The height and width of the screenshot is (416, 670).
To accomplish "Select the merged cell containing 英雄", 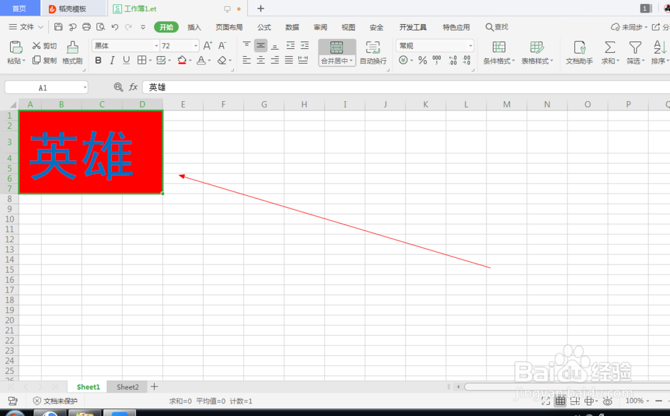I will pos(90,152).
